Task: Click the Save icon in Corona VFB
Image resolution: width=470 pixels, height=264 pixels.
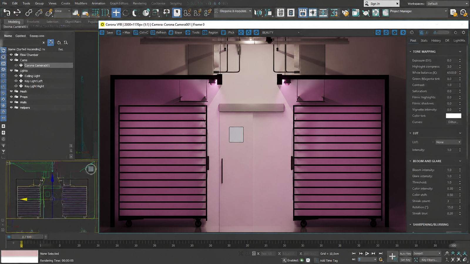Action: (x=102, y=33)
